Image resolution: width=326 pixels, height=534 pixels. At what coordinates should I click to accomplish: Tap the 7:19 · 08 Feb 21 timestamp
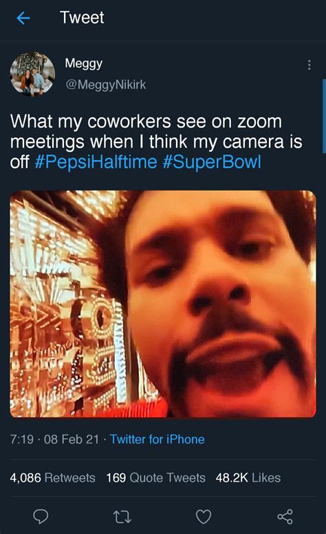coord(54,439)
